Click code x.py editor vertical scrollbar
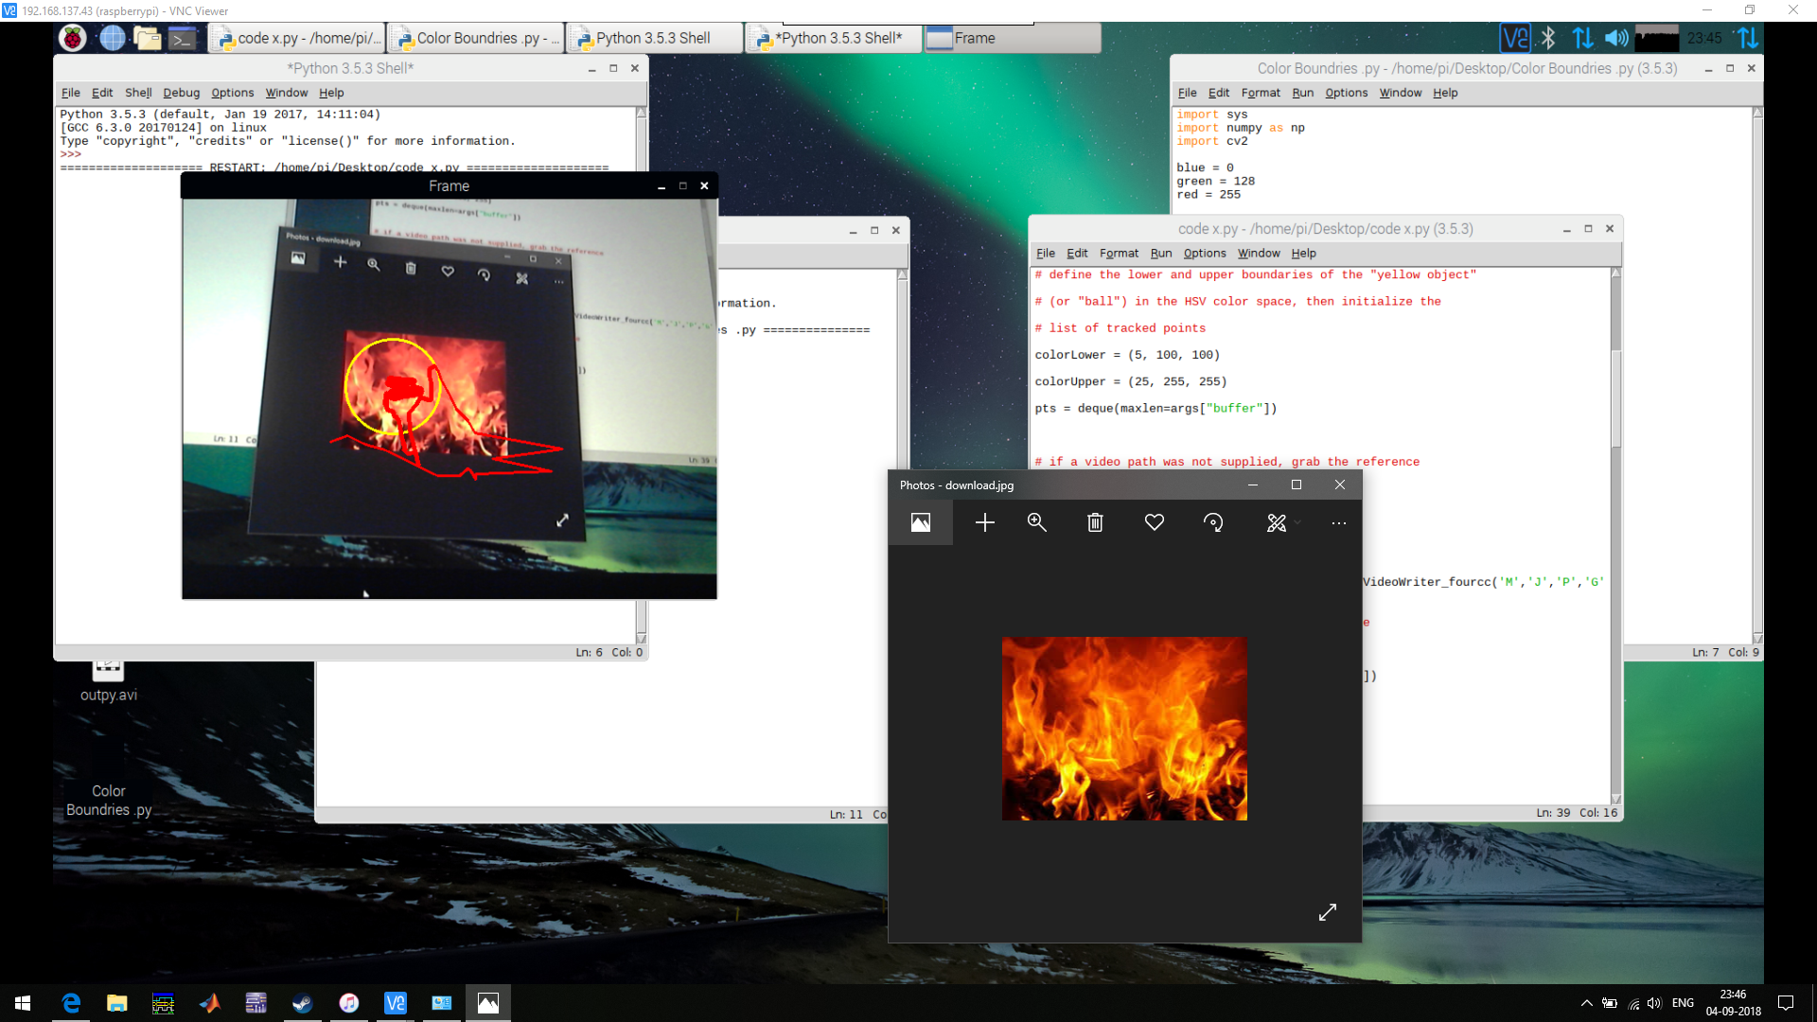 tap(1615, 397)
